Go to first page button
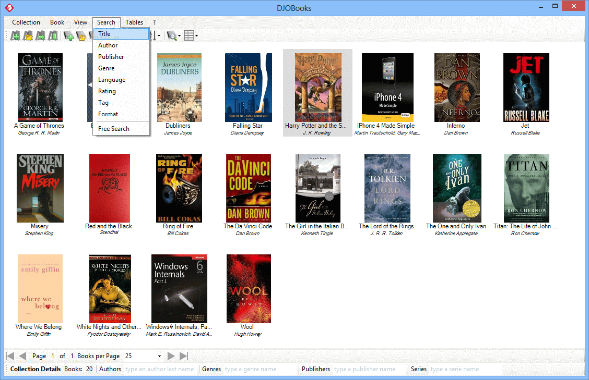The height and width of the screenshot is (380, 589). click(x=10, y=356)
